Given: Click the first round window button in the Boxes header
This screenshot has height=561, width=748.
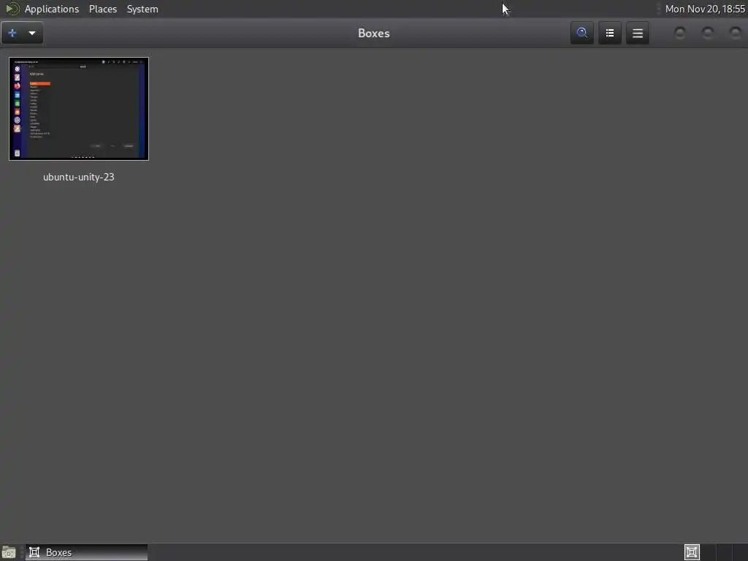Looking at the screenshot, I should coord(680,33).
